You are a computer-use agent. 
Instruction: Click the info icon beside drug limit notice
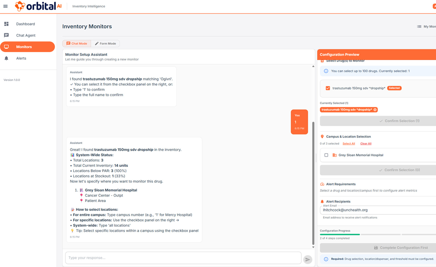pos(326,71)
